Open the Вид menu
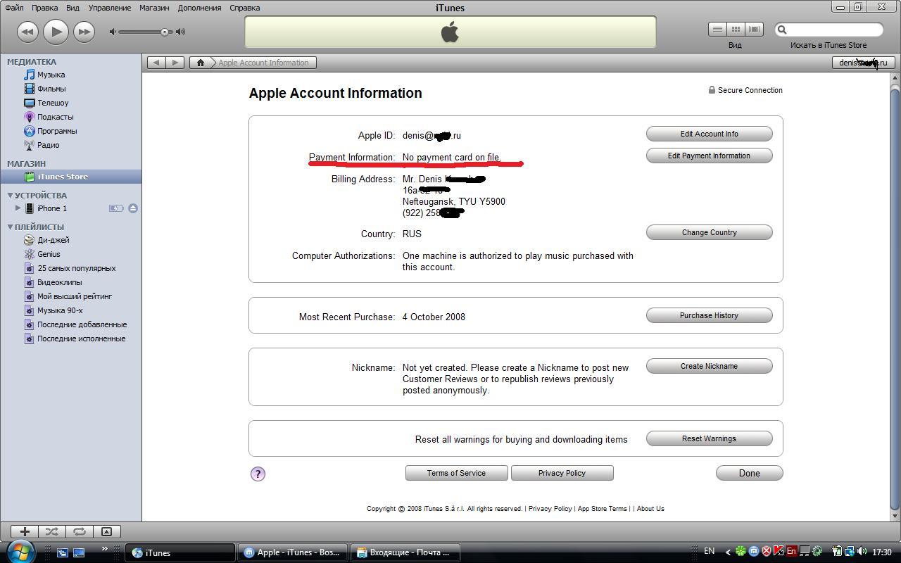The image size is (901, 563). tap(73, 8)
